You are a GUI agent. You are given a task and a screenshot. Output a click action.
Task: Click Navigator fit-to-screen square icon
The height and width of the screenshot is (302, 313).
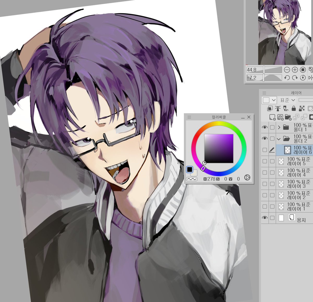(x=303, y=70)
